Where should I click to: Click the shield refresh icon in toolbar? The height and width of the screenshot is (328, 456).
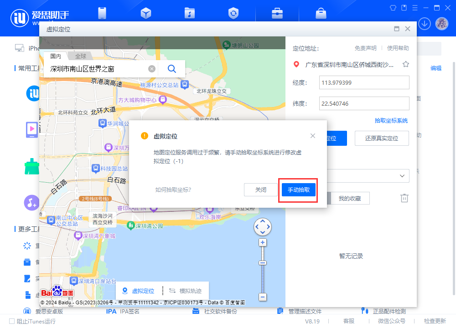click(x=233, y=13)
